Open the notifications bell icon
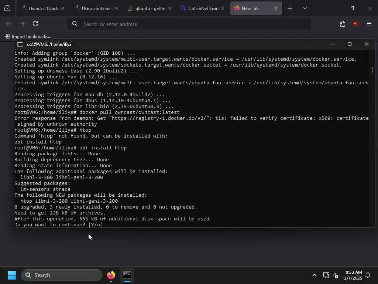 [368, 275]
